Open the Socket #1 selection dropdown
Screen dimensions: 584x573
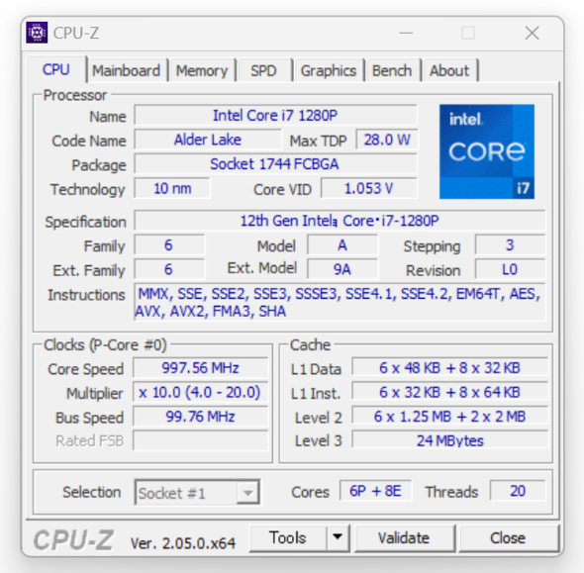point(197,493)
